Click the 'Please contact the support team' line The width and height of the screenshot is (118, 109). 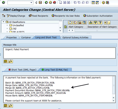33,101
